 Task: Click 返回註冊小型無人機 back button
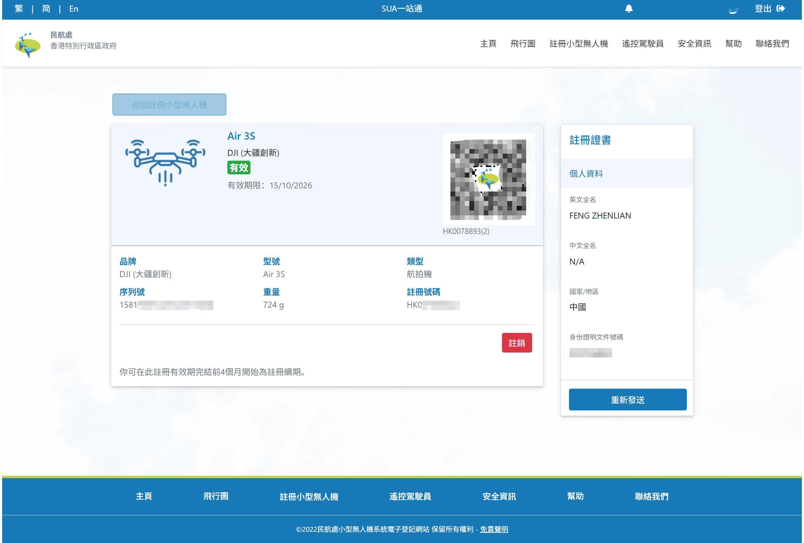point(169,105)
